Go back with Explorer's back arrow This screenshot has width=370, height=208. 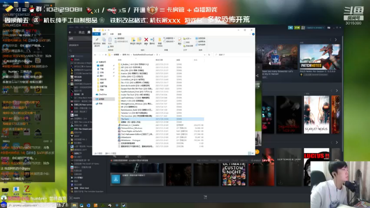click(95, 55)
